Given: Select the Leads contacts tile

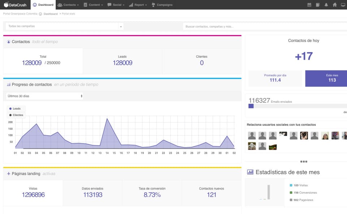Looking at the screenshot, I should coord(123,61).
